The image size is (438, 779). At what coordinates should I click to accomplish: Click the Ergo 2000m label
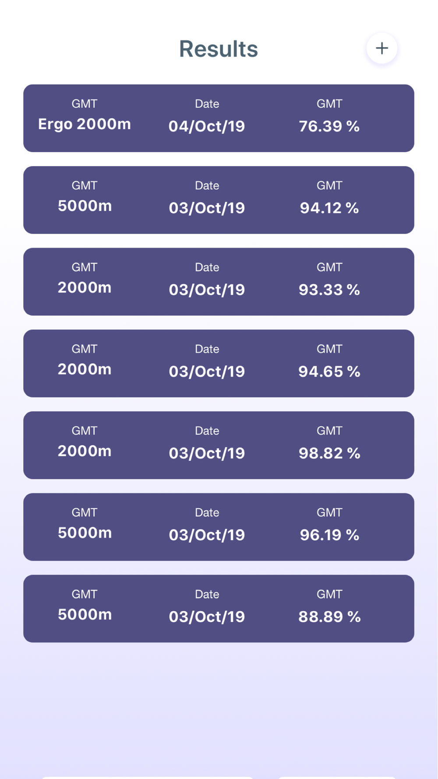click(x=85, y=124)
